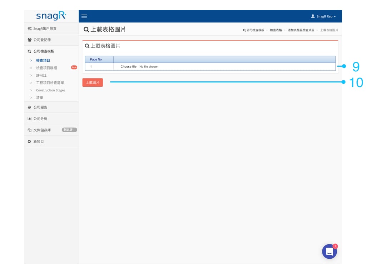The width and height of the screenshot is (366, 274).
Task: Click the chevron beside 工程項目檢查清單
Action: tap(31, 83)
